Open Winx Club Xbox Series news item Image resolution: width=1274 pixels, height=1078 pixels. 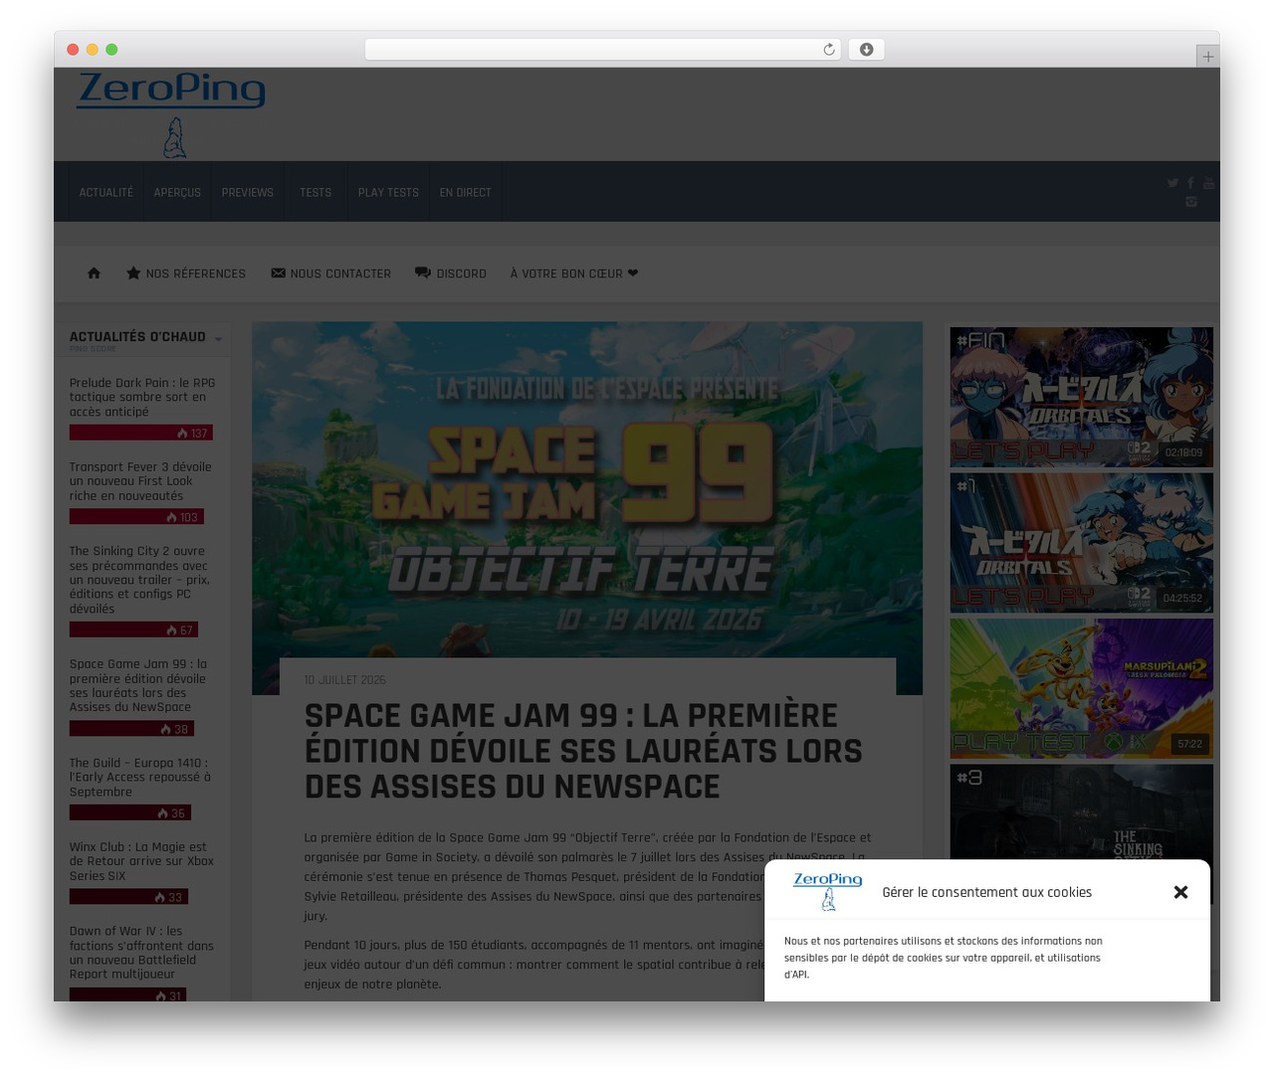(x=141, y=861)
